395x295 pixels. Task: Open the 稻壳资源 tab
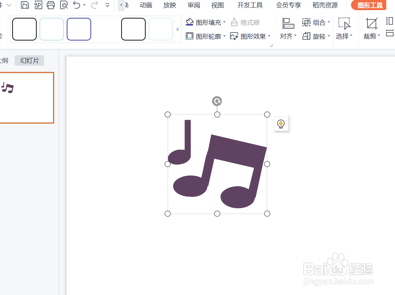[x=325, y=5]
